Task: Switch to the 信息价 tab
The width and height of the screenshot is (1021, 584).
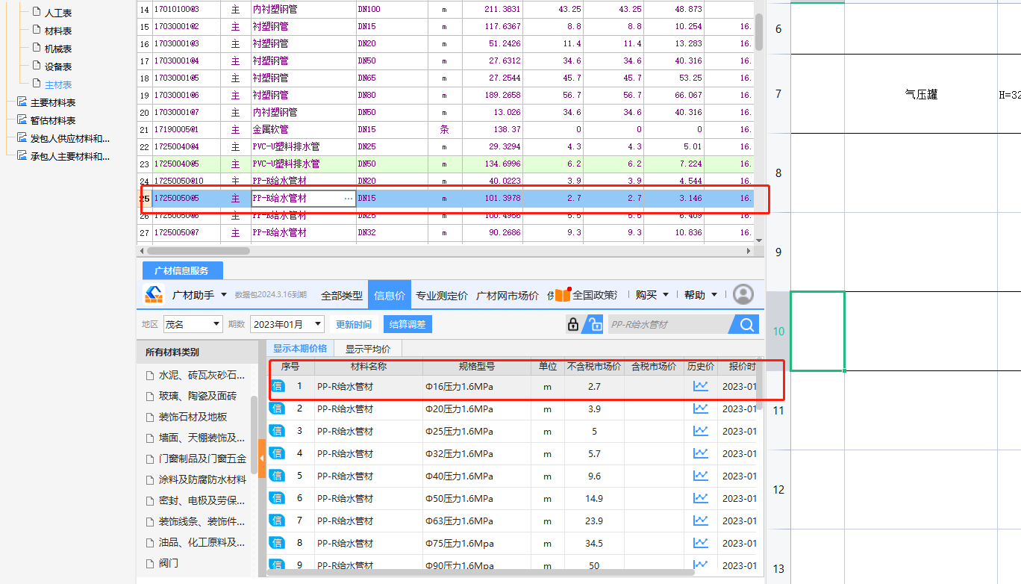Action: [390, 295]
